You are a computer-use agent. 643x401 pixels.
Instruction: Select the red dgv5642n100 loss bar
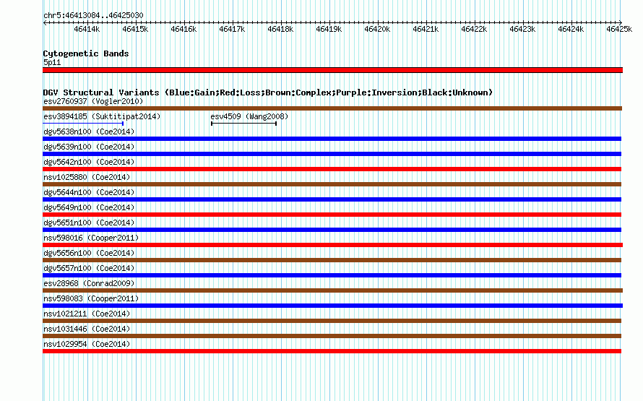(332, 169)
